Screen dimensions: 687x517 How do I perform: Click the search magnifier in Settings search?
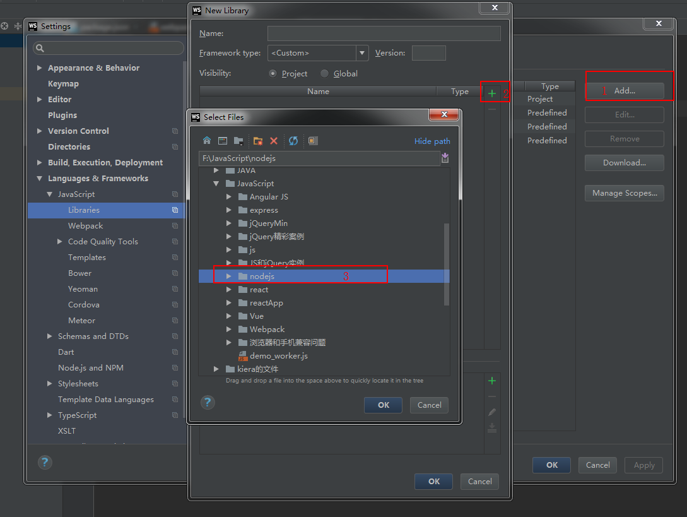[x=40, y=48]
